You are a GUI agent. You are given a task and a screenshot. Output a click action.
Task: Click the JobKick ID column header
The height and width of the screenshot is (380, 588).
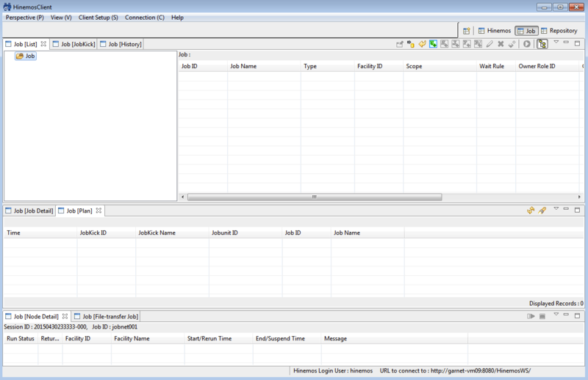pyautogui.click(x=106, y=233)
